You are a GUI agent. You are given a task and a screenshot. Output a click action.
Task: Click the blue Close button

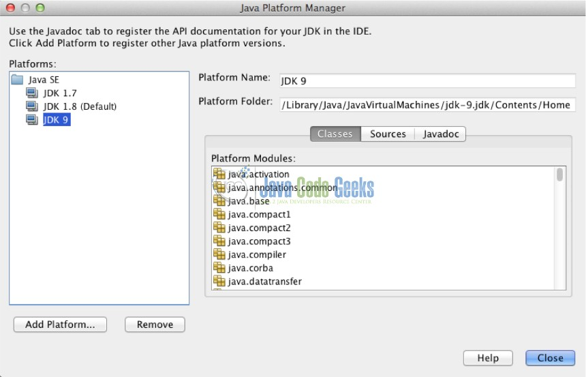(x=550, y=358)
